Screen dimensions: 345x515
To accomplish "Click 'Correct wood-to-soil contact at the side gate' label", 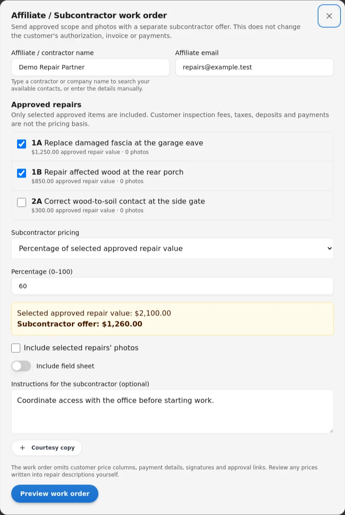I will coord(124,201).
